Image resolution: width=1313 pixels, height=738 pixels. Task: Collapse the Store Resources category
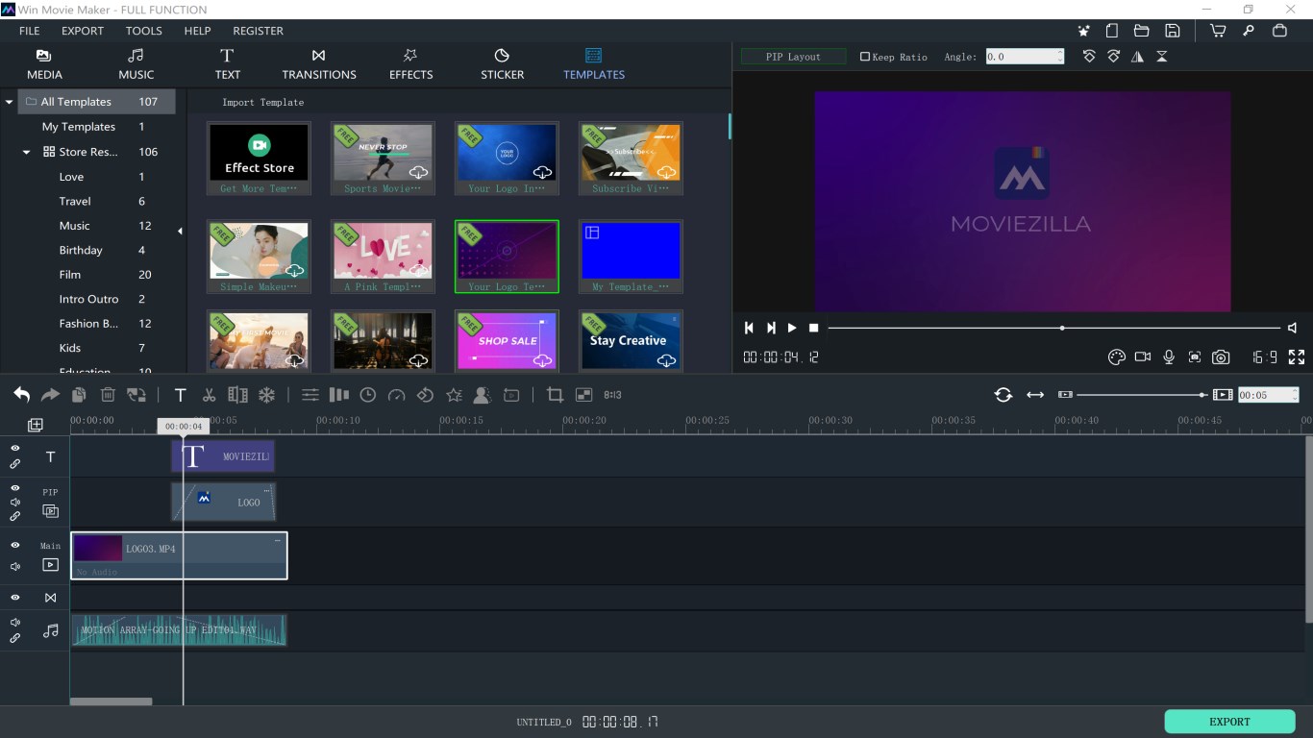(24, 151)
